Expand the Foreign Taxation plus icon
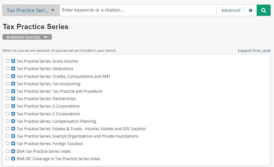Viewport: 274px width, 167px height. [13, 143]
